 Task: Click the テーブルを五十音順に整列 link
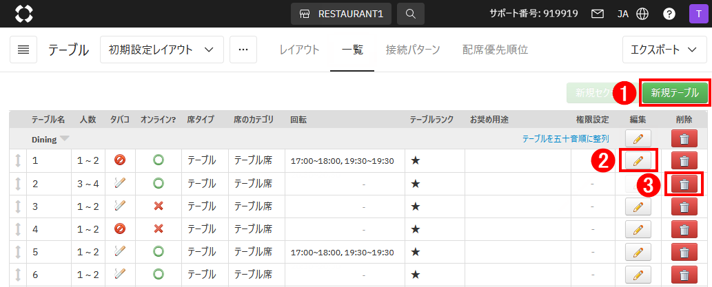click(565, 139)
